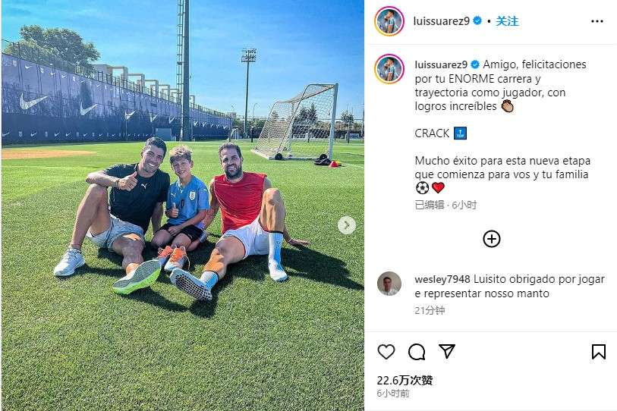
Task: Open the comment speech bubble icon
Action: 417,352
